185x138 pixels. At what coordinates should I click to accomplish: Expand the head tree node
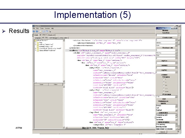(35, 42)
